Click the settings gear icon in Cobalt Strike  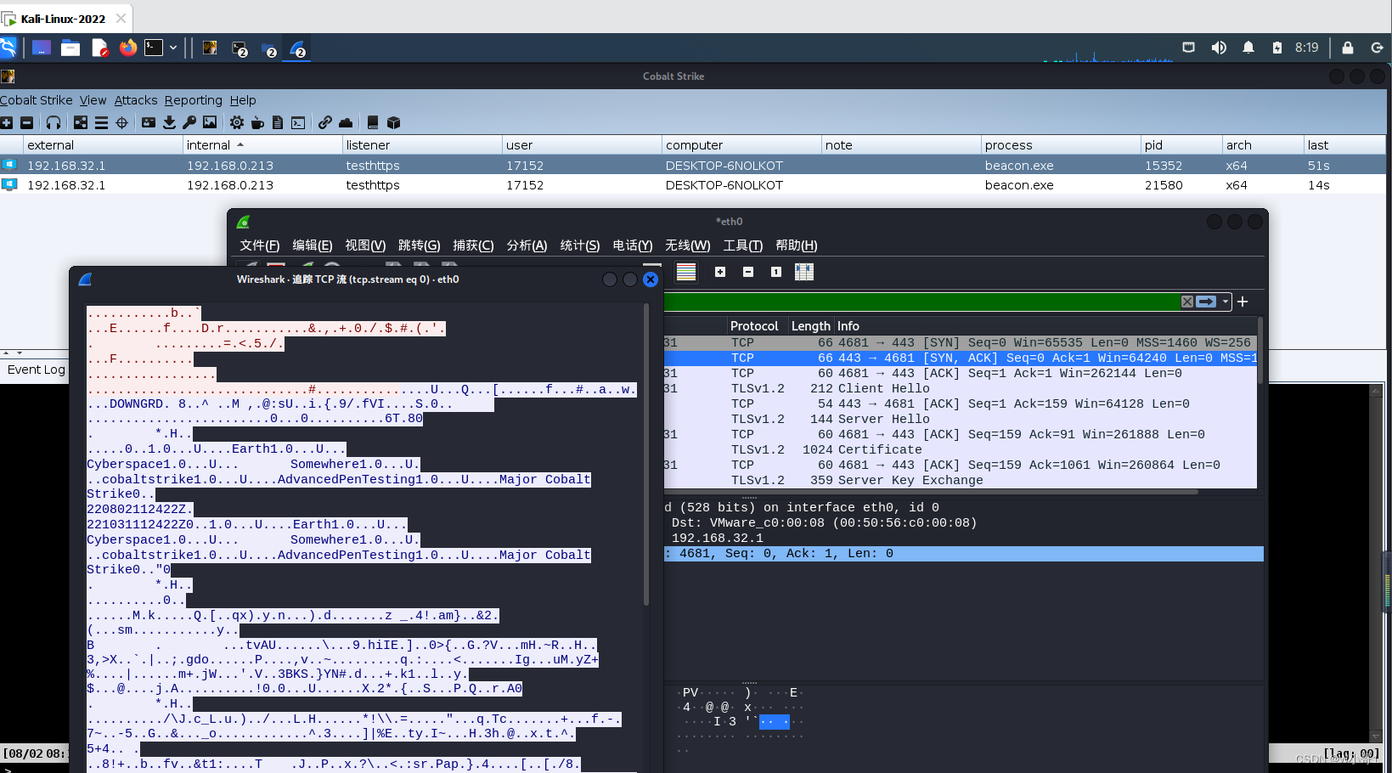(237, 122)
